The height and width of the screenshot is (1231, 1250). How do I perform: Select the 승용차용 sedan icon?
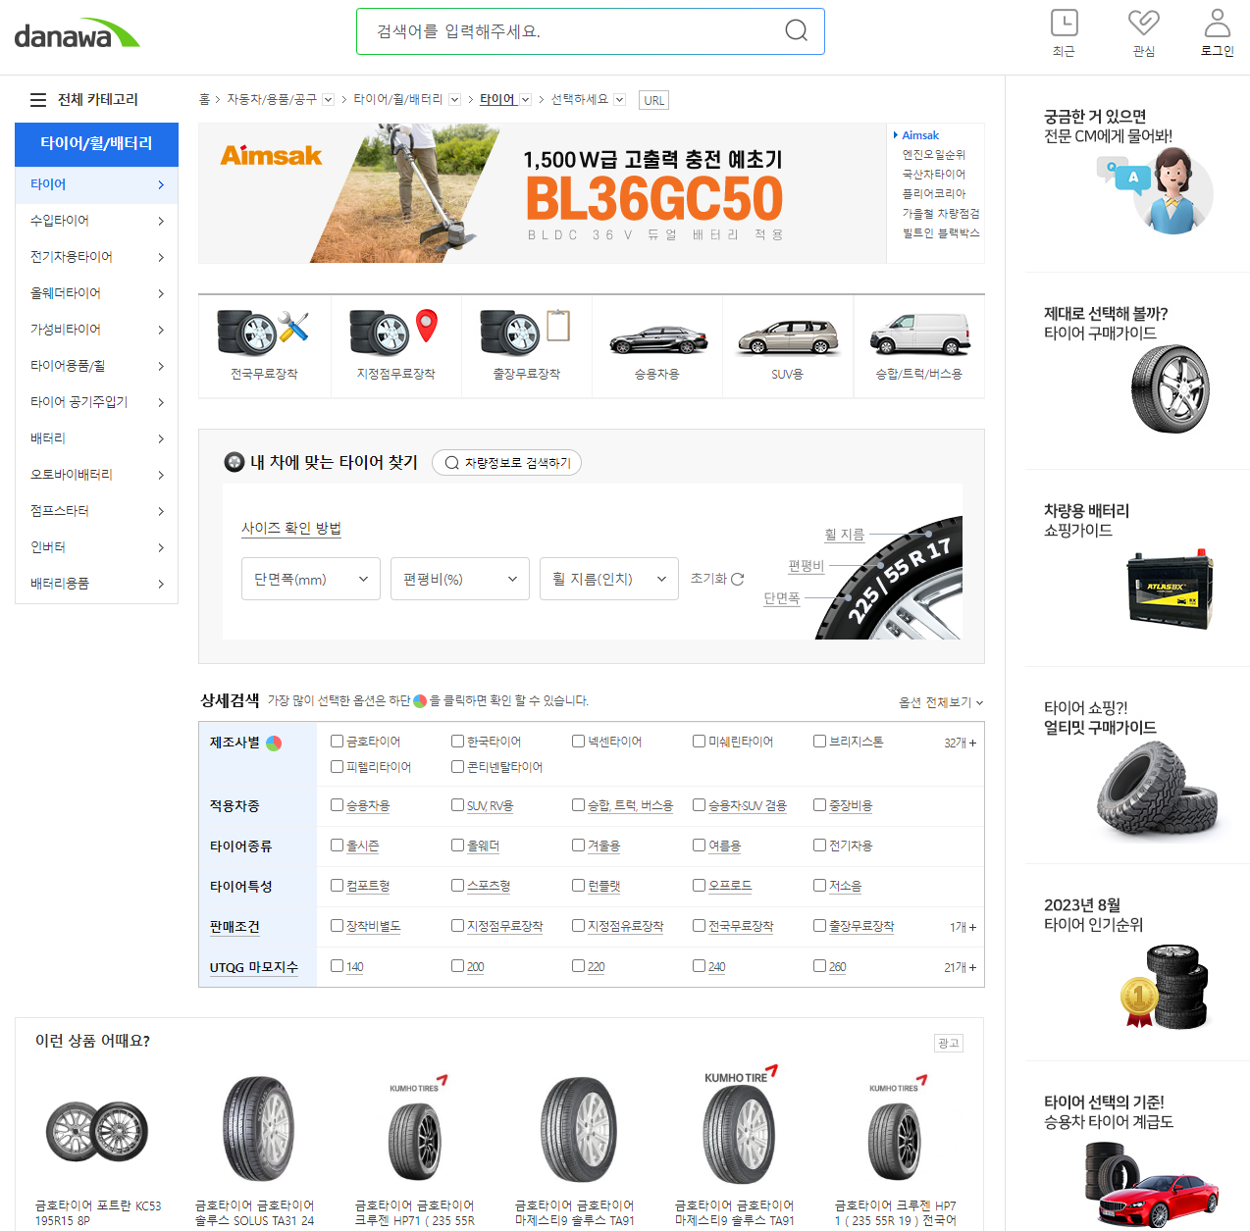[x=657, y=339]
